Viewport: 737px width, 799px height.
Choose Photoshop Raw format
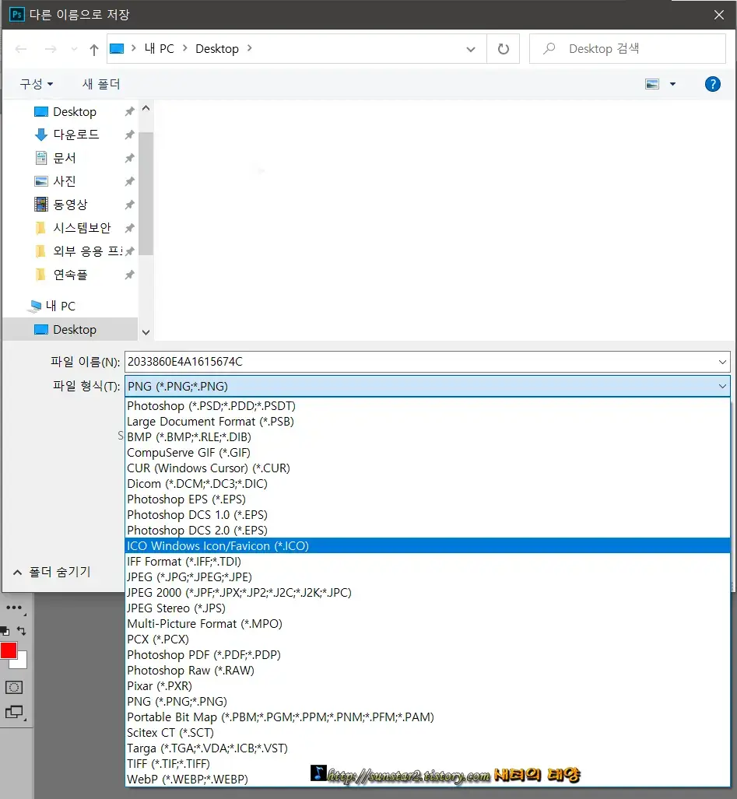(427, 671)
